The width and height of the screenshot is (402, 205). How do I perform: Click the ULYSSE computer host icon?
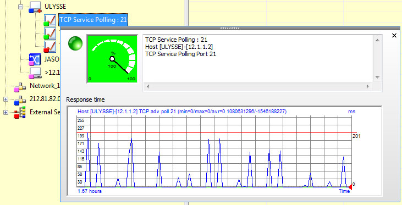point(35,7)
